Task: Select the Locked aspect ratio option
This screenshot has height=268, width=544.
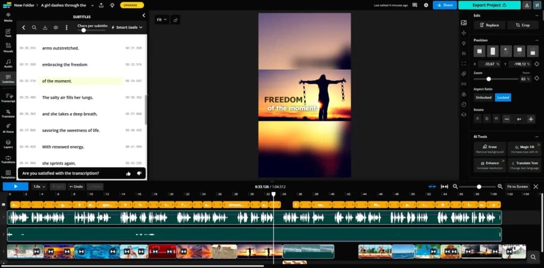Action: 503,97
